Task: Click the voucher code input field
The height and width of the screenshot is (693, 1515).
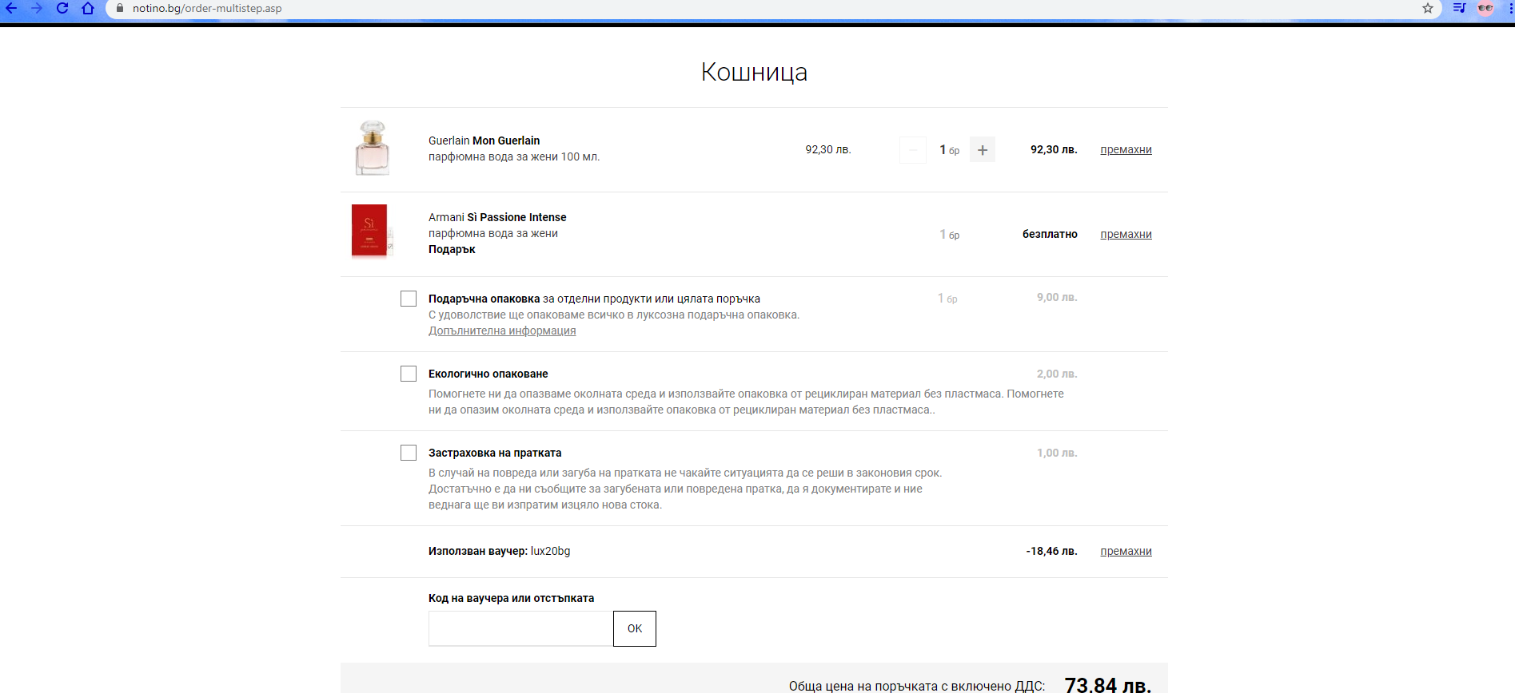Action: coord(520,628)
